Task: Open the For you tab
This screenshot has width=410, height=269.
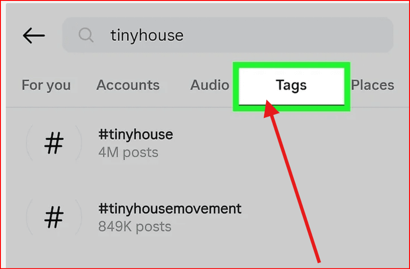Action: click(46, 85)
